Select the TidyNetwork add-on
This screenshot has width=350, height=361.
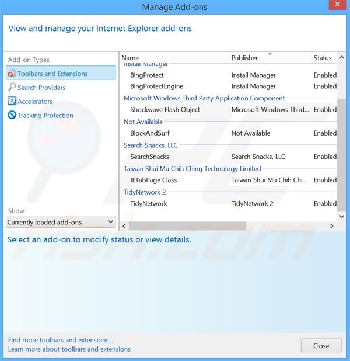[149, 203]
